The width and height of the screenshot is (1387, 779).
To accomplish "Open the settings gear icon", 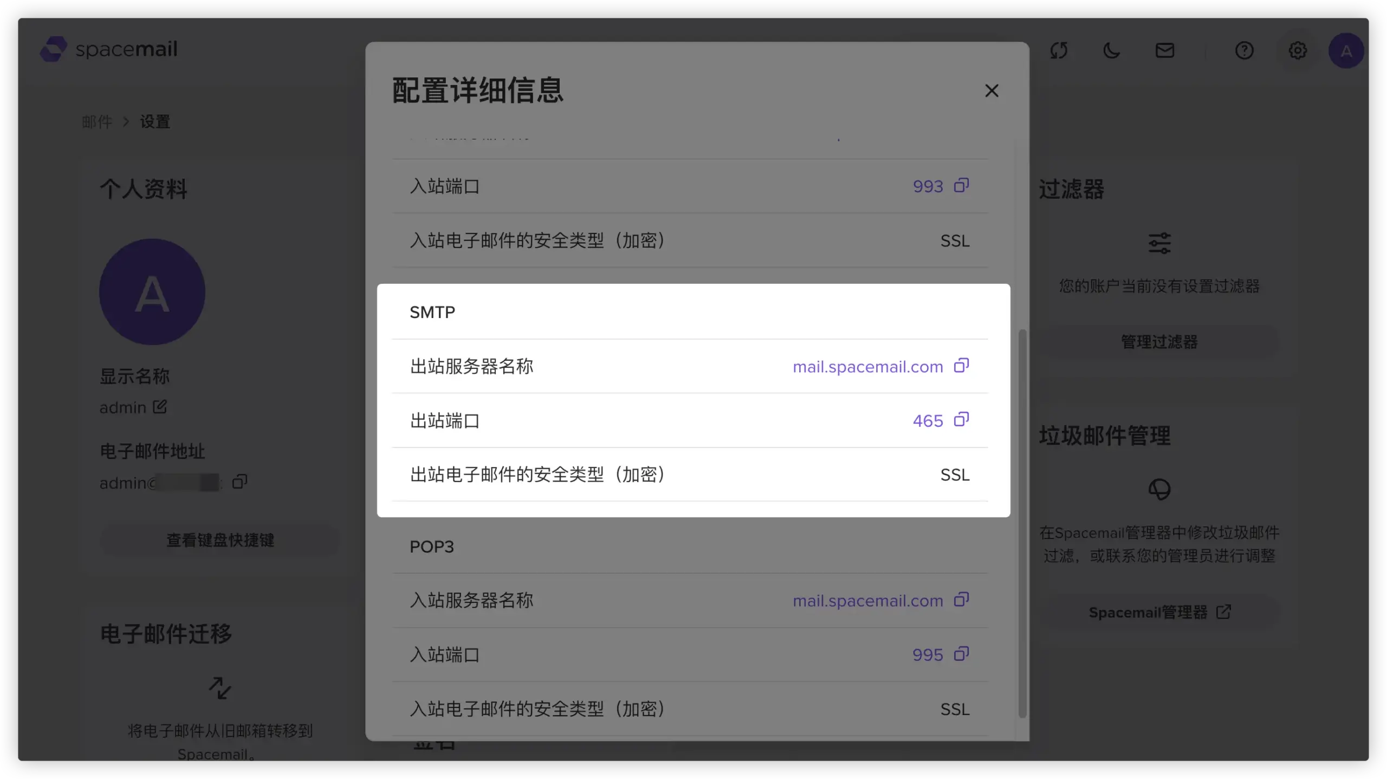I will coord(1297,50).
